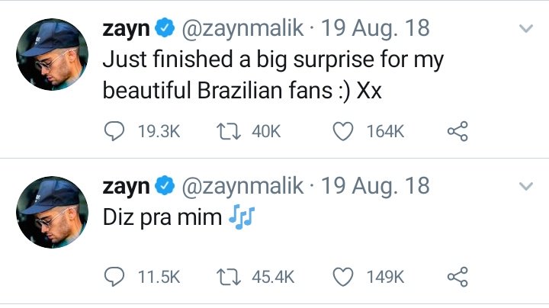Share the "Diz pra mim" tweet
This screenshot has width=549, height=308.
point(457,276)
